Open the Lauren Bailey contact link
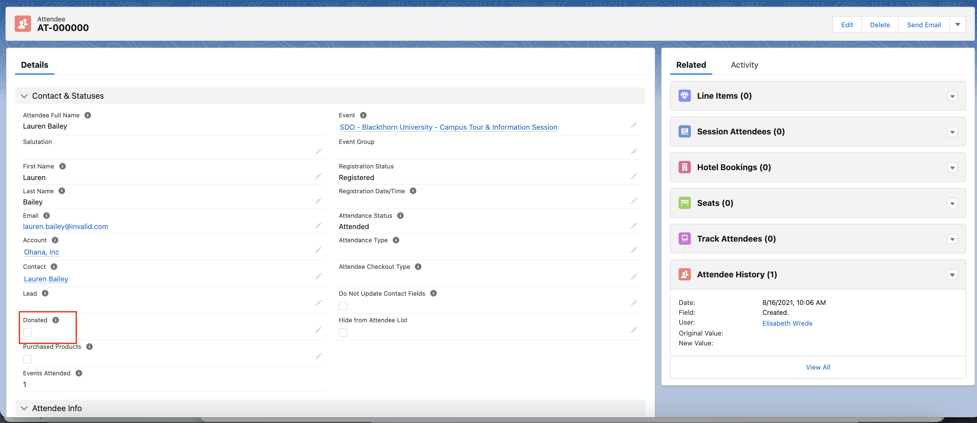The height and width of the screenshot is (423, 977). pyautogui.click(x=46, y=279)
